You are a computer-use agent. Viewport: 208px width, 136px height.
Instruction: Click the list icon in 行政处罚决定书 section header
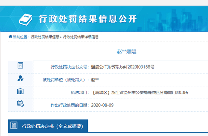14,126
